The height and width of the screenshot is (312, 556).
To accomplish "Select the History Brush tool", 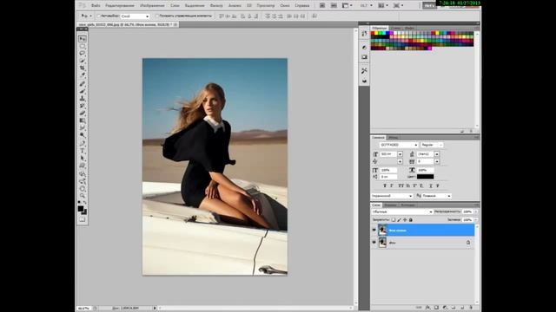I will 83,106.
